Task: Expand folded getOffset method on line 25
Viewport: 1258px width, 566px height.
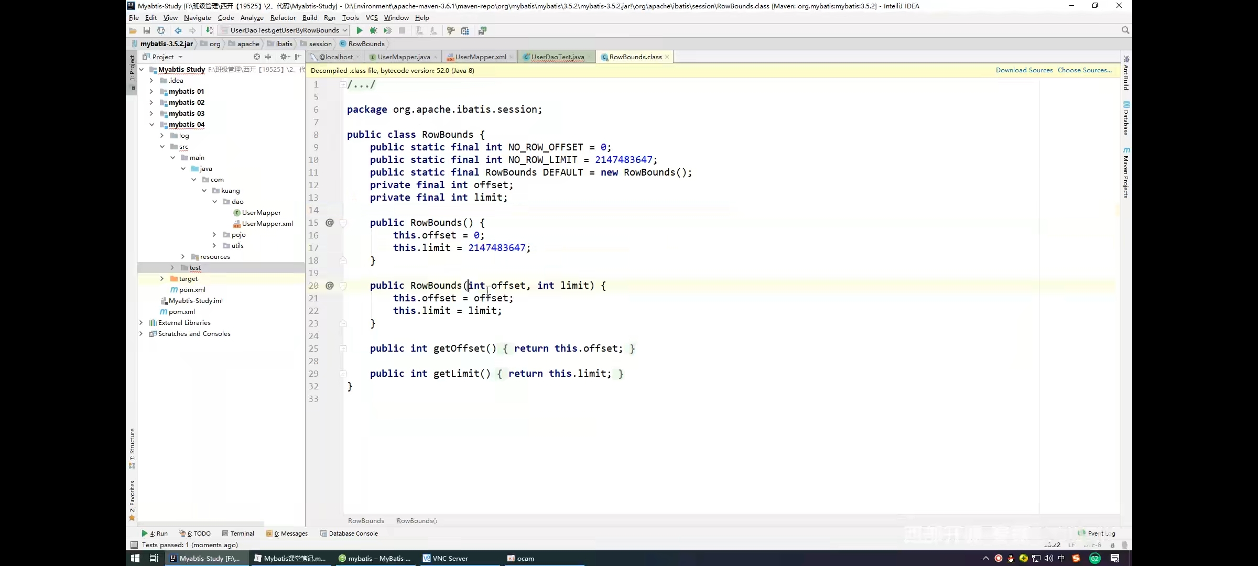Action: pyautogui.click(x=343, y=349)
